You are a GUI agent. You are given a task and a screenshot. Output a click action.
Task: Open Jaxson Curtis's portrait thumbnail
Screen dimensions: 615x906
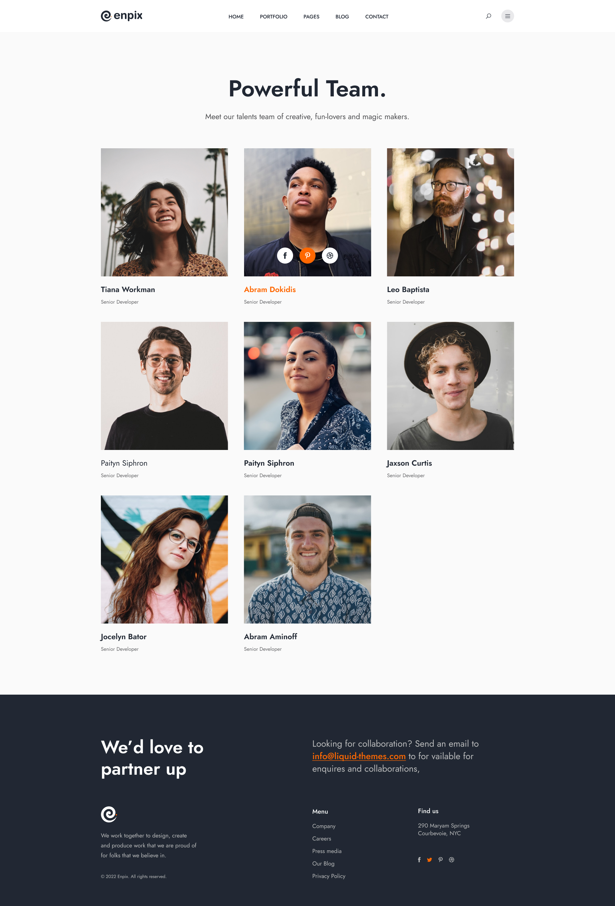pyautogui.click(x=450, y=386)
